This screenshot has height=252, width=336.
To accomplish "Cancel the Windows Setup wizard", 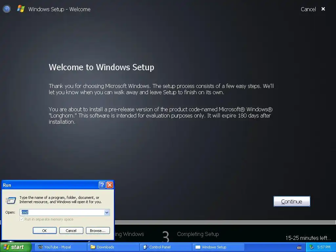I will point(308,9).
